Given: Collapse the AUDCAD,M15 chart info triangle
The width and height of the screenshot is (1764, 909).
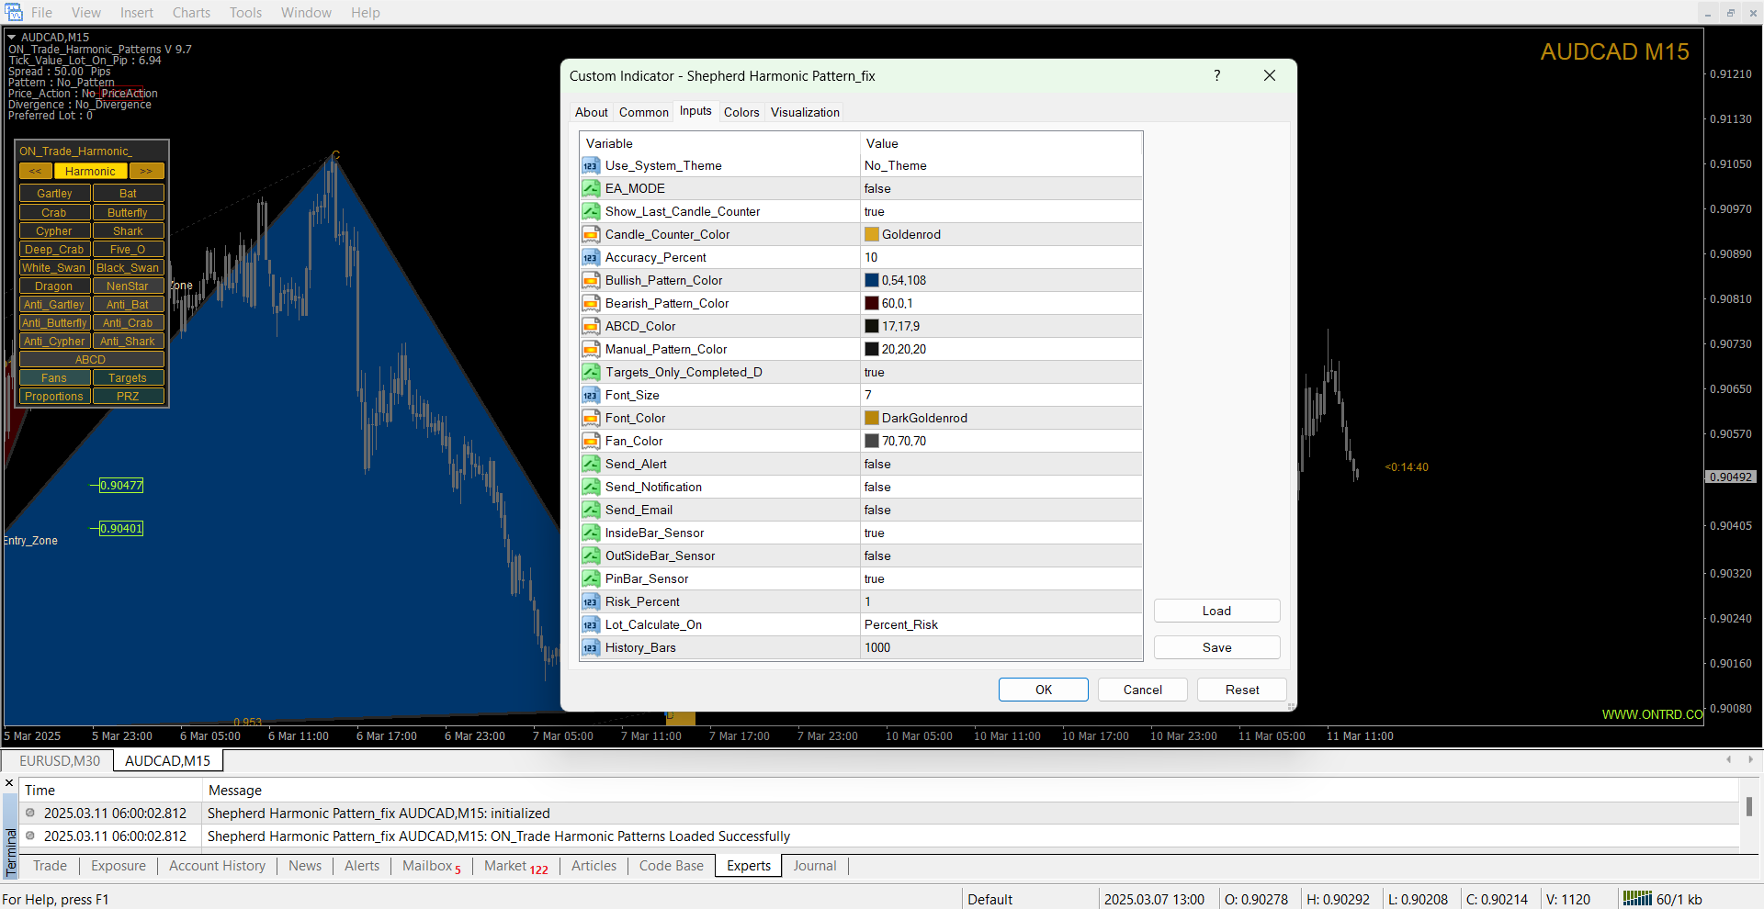Looking at the screenshot, I should click(12, 38).
